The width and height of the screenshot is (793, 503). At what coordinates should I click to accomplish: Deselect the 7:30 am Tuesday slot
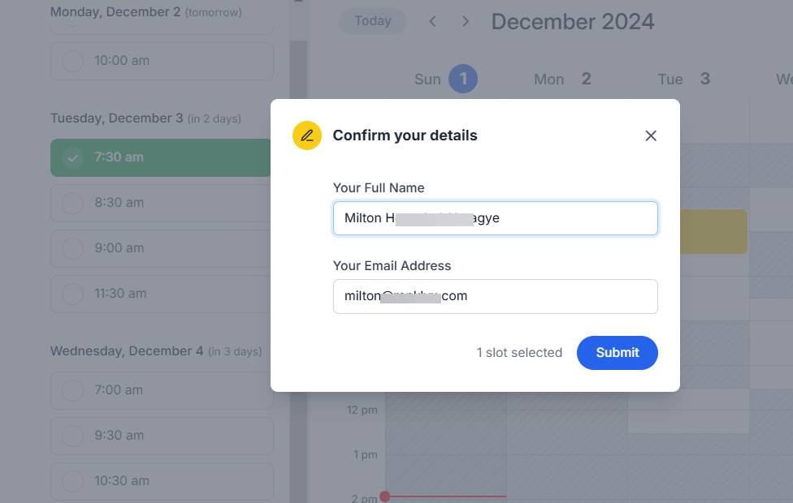coord(161,157)
